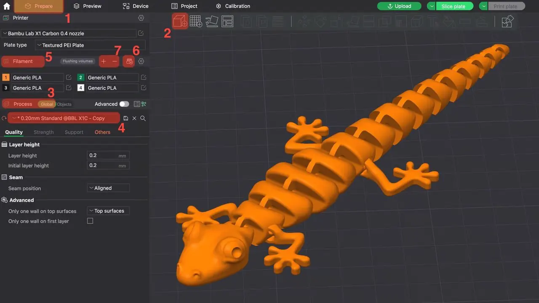Click the green compare presets icon

click(x=144, y=104)
